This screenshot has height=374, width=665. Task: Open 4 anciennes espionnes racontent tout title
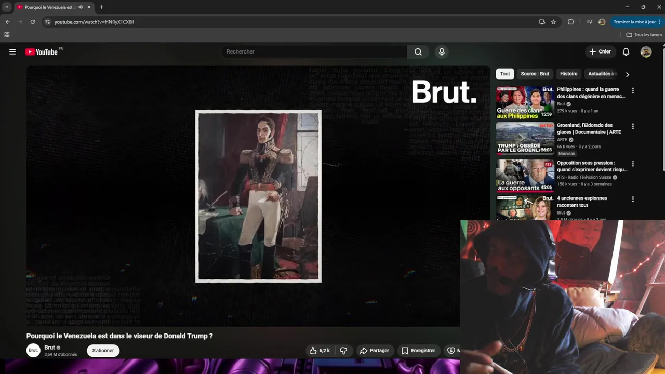point(583,202)
